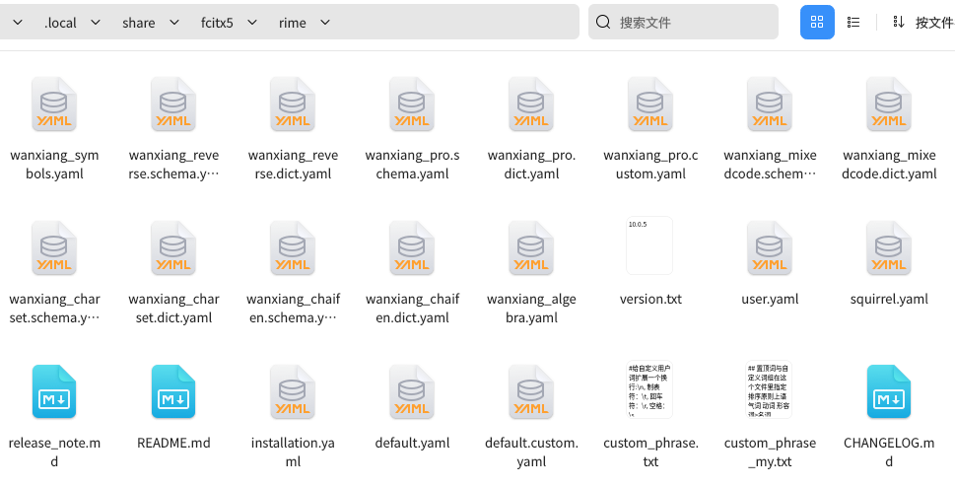
Task: Click the wanxiang_pro.custom.yaml file name
Action: [650, 165]
